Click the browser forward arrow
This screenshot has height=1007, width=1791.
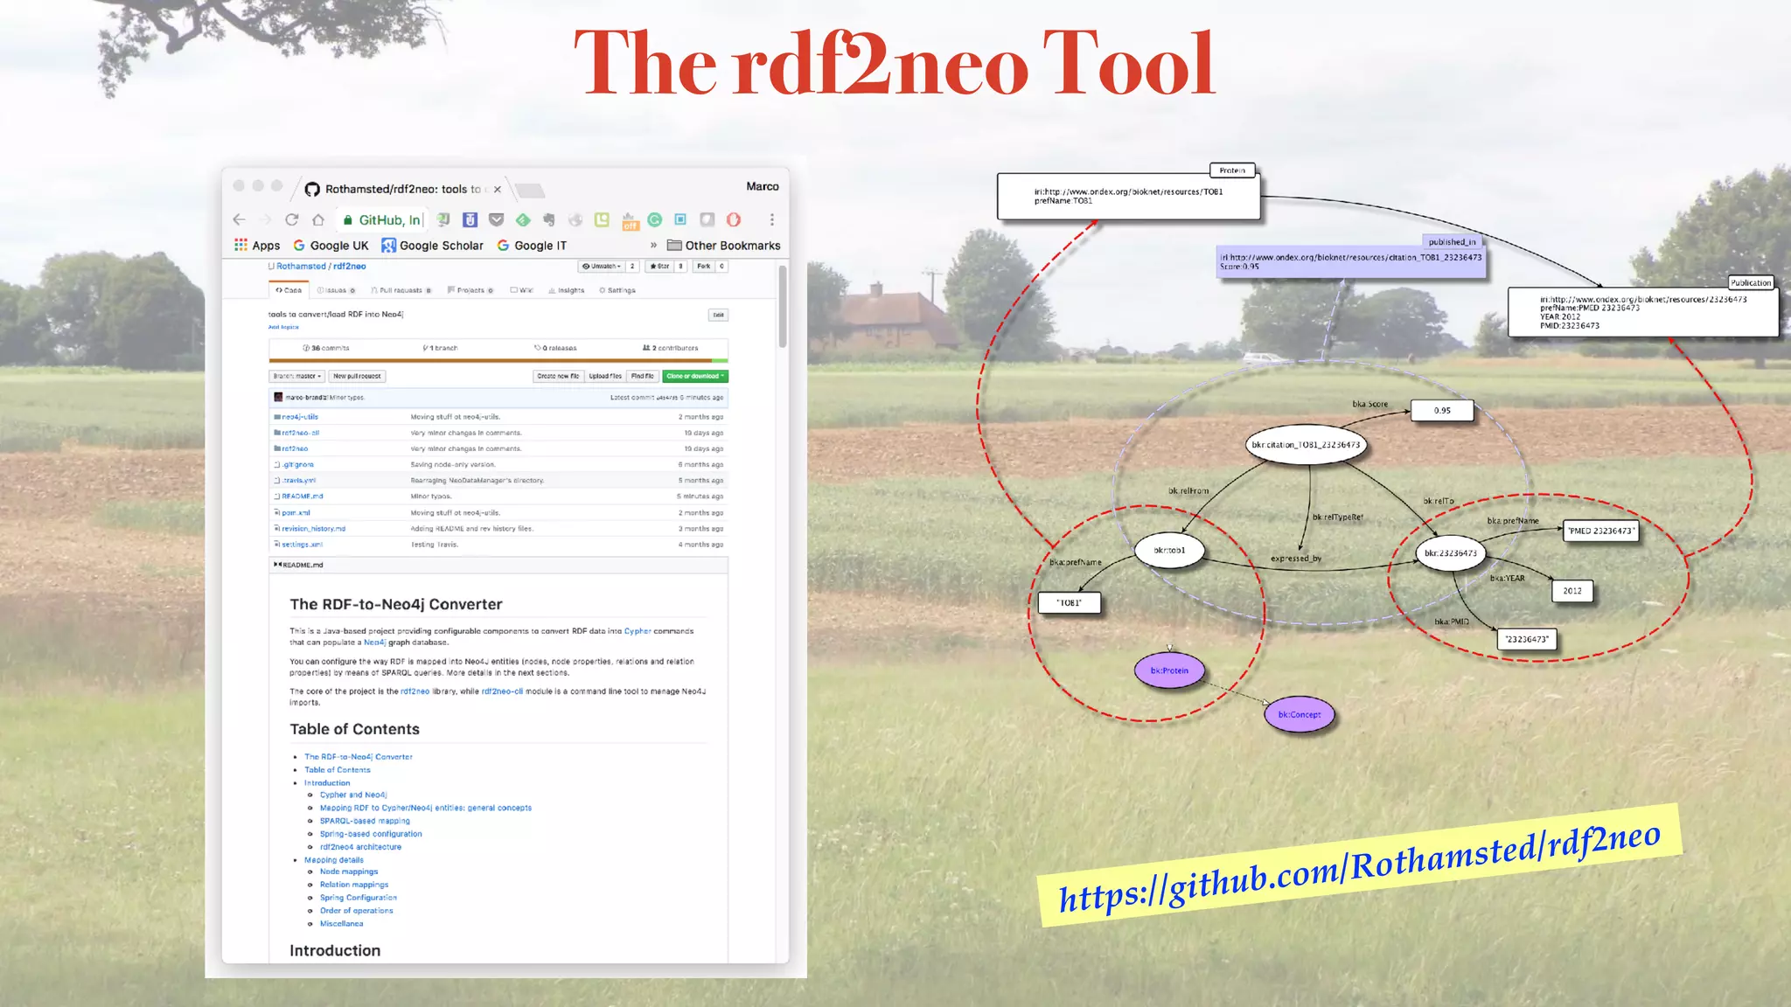[x=266, y=220]
